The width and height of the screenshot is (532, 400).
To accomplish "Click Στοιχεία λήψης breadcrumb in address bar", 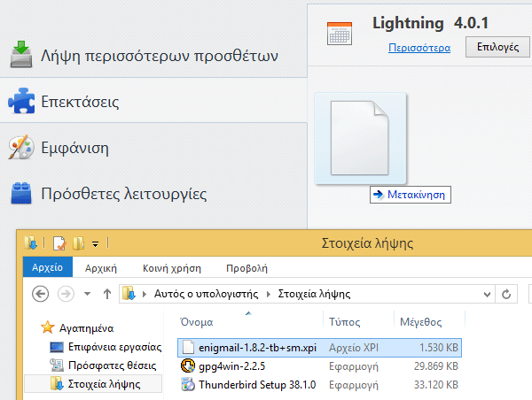I will [x=314, y=294].
